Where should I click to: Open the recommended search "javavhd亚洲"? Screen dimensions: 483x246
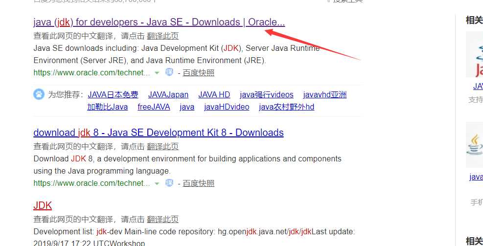(325, 94)
